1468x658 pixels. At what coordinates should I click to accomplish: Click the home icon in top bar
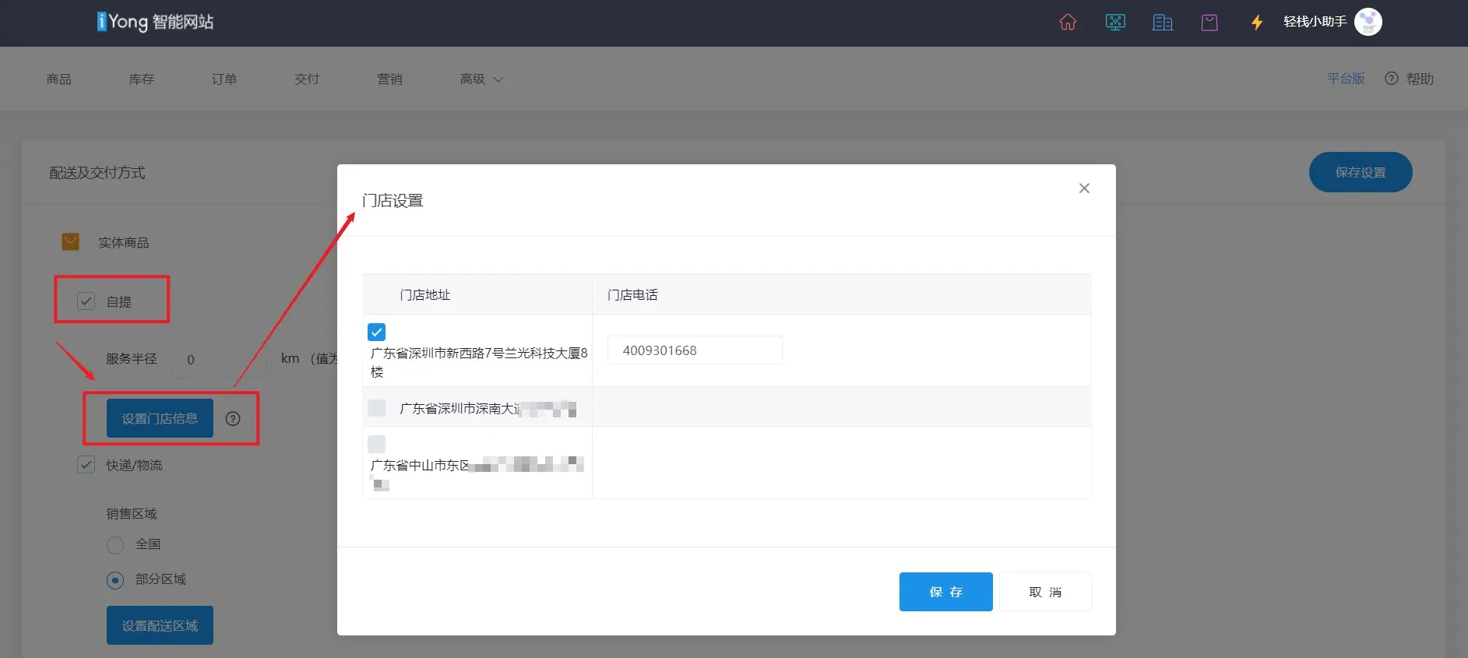[1068, 22]
